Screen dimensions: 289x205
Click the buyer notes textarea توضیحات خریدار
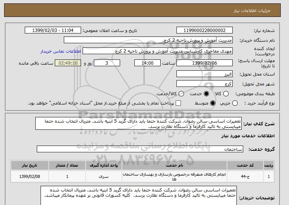point(138,196)
